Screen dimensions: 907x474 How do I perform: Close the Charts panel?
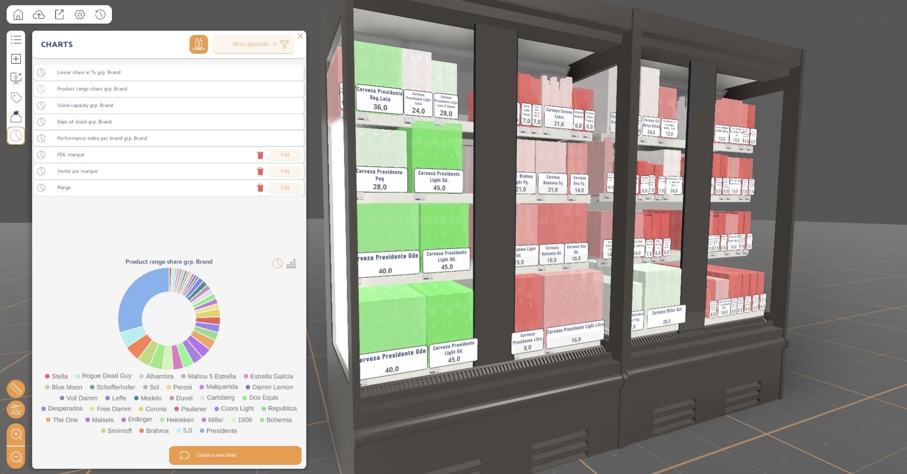(x=300, y=36)
